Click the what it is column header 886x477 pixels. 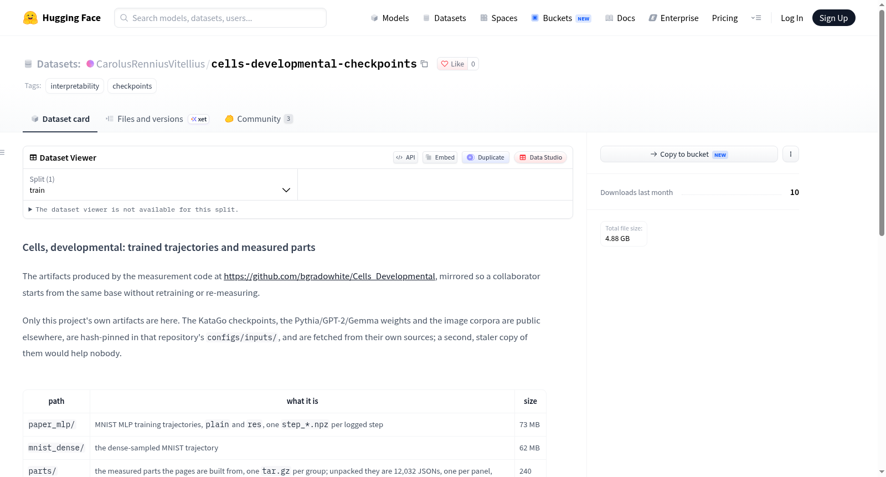point(302,401)
